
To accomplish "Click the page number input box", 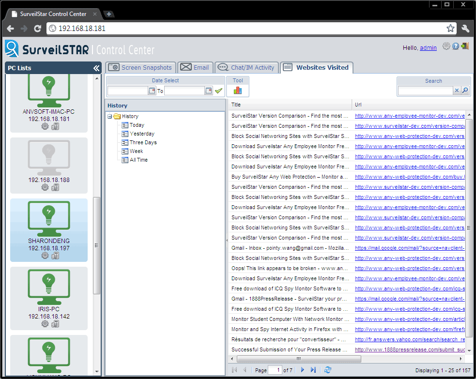I will coord(275,370).
